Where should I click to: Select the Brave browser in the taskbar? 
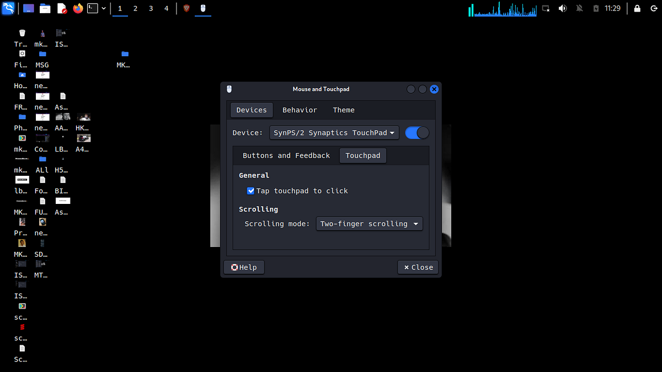click(186, 8)
